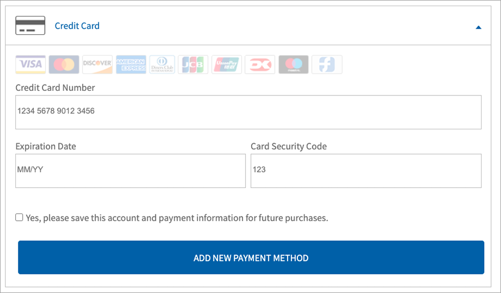Select the UnionPay card logo
501x293 pixels.
227,64
